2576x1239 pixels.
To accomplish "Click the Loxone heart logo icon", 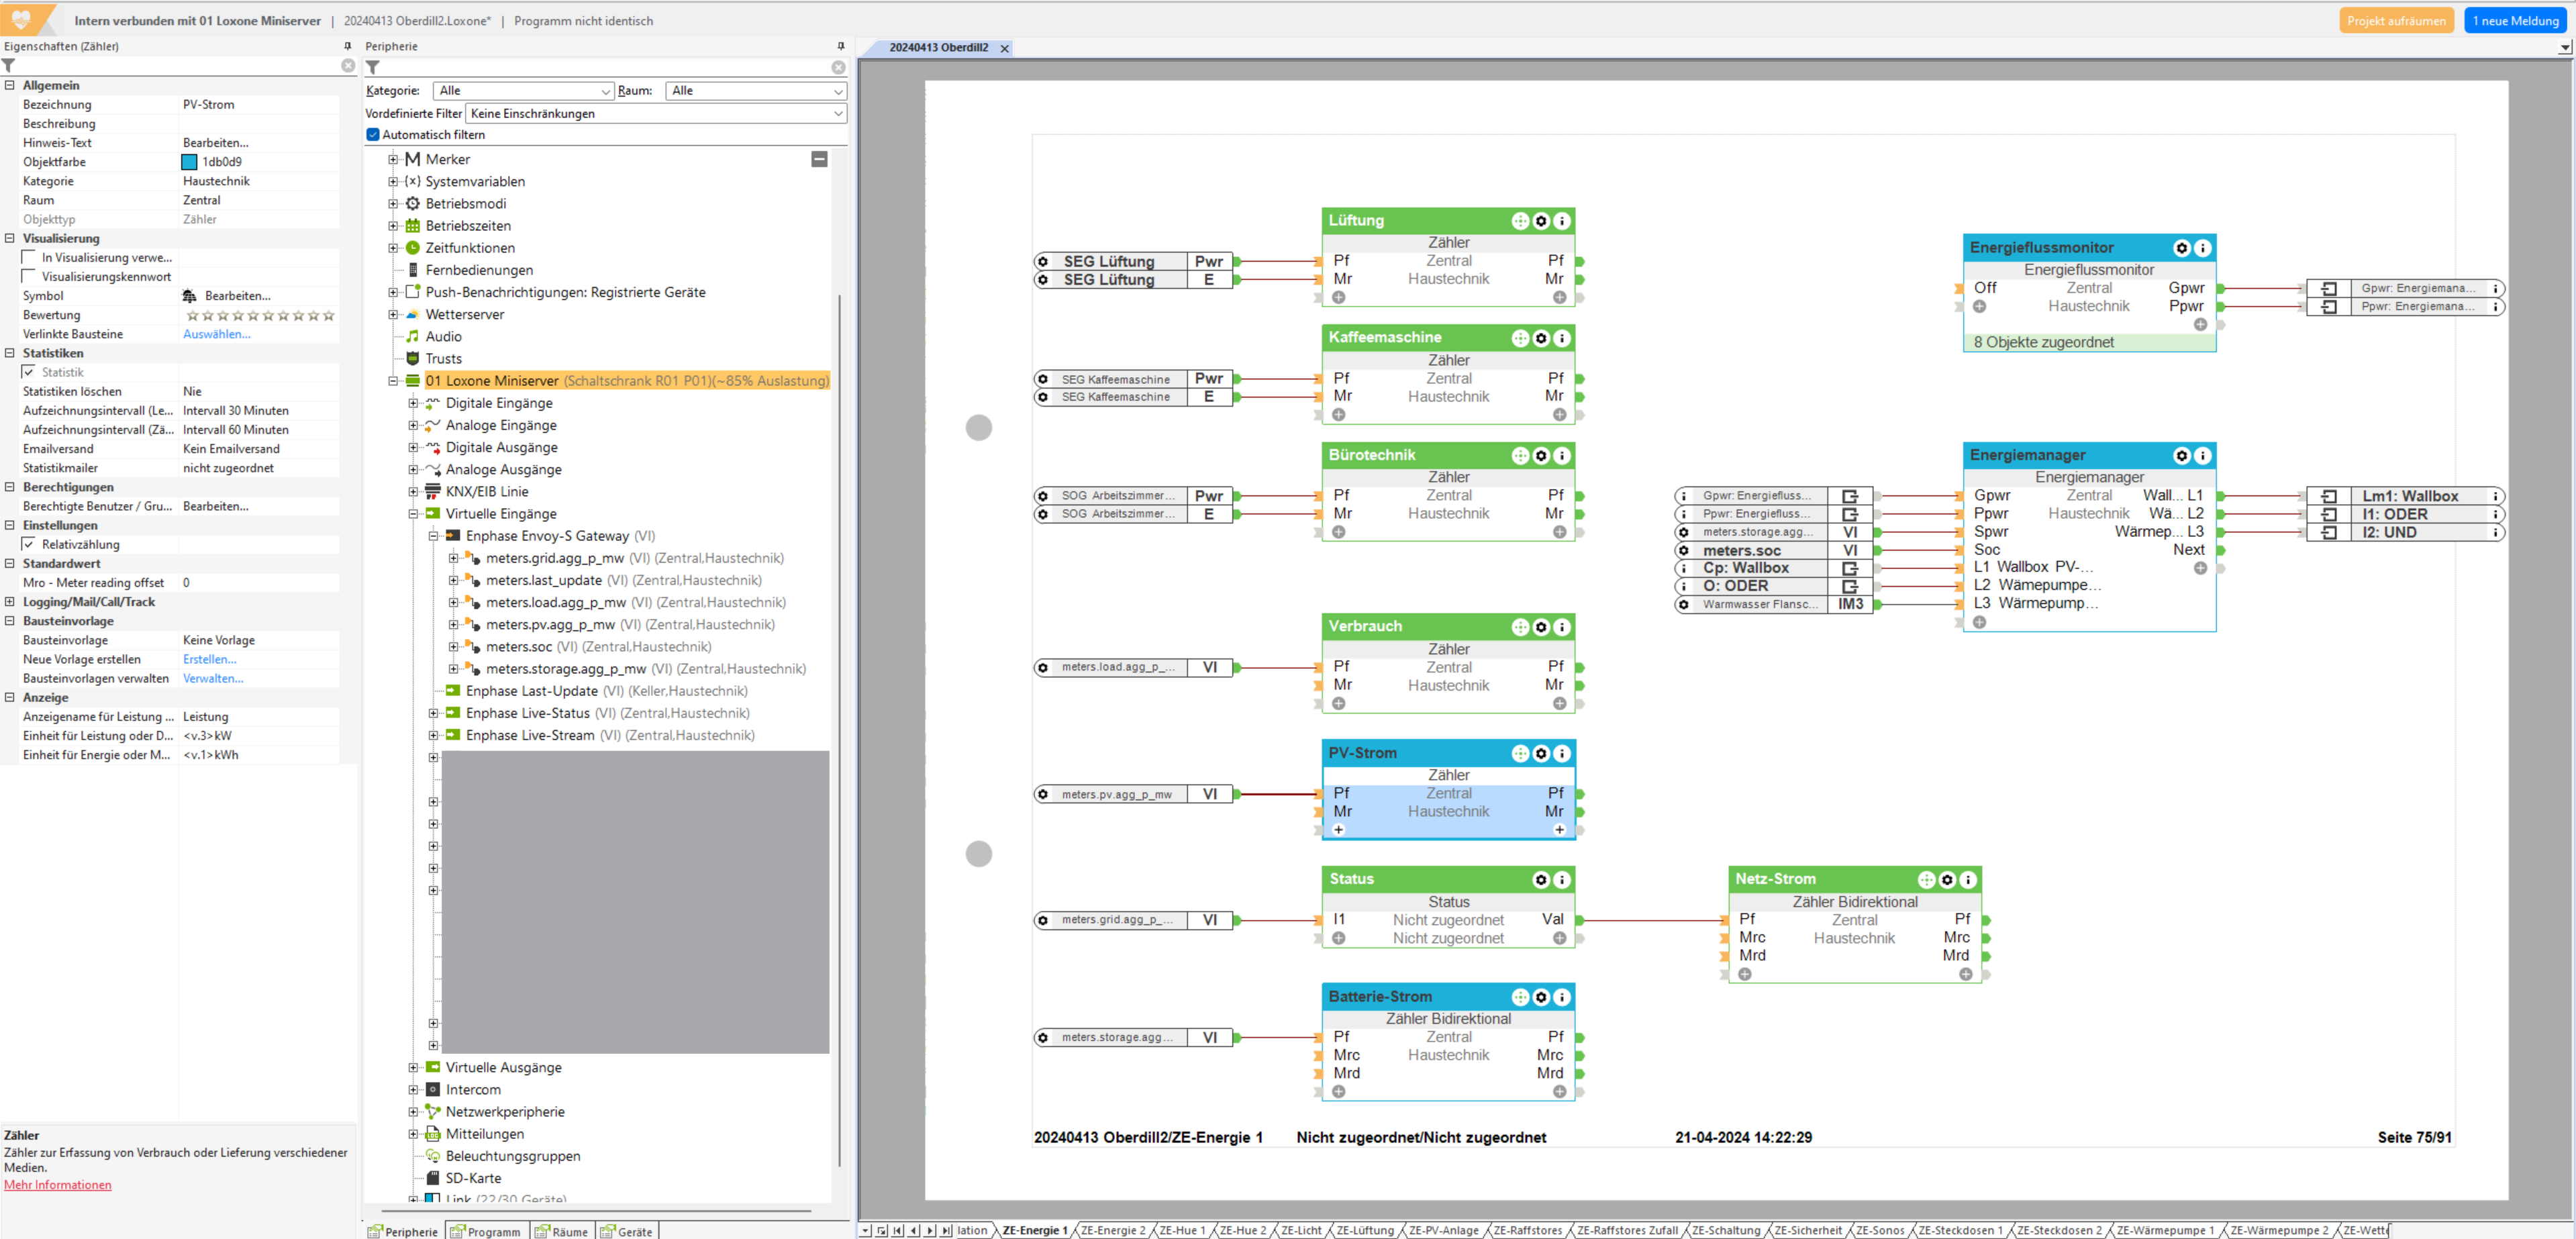I will click(21, 19).
